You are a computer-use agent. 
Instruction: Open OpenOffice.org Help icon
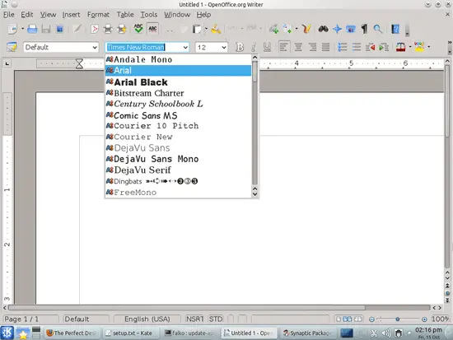pyautogui.click(x=395, y=29)
